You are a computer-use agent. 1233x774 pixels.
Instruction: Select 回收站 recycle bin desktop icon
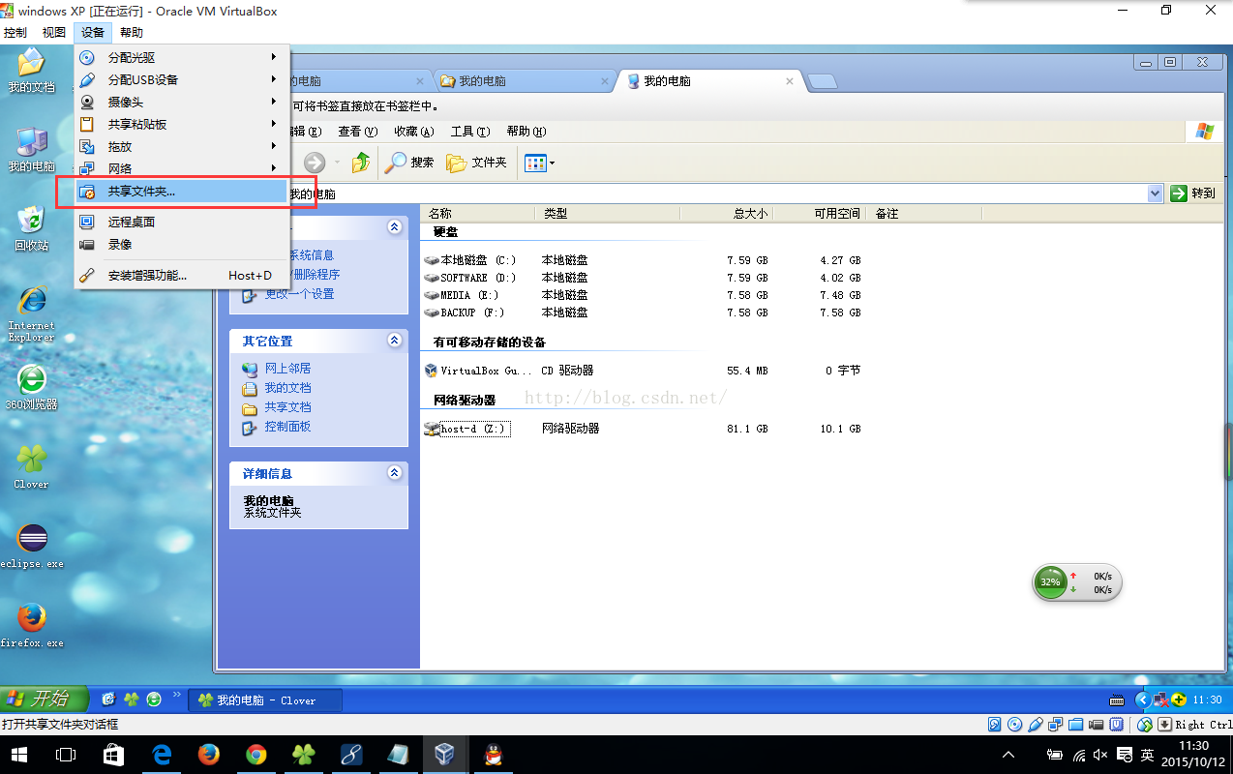tap(32, 228)
